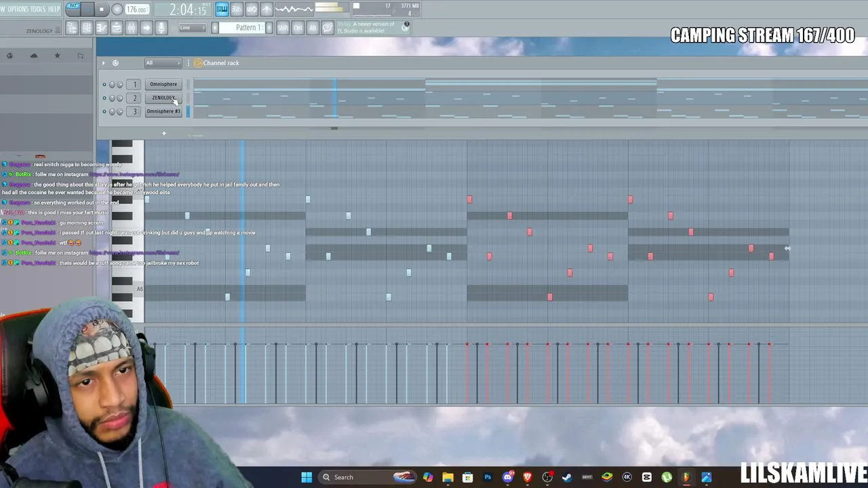Open the Windows Start menu

307,477
